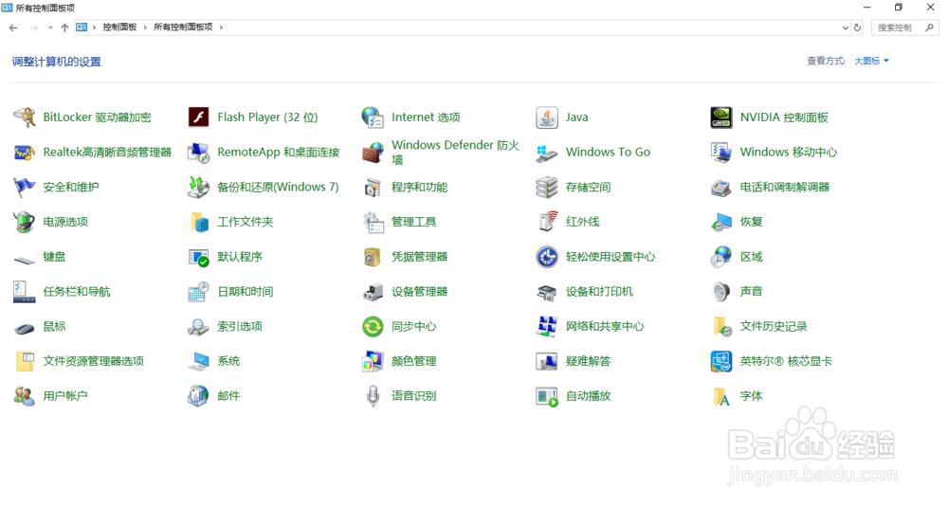Expand the chevron after 所有控制面板项 breadcrumb
The image size is (948, 507).
pos(221,27)
